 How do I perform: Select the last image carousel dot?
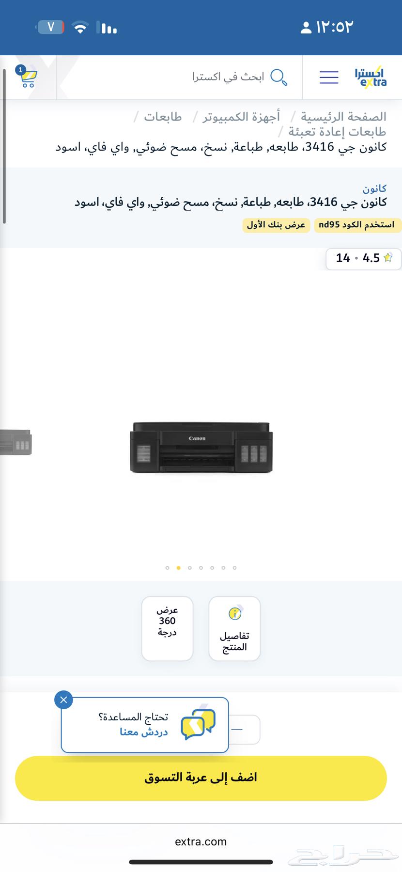click(x=234, y=568)
